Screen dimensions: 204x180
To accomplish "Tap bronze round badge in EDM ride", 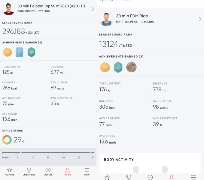I will tap(131, 67).
